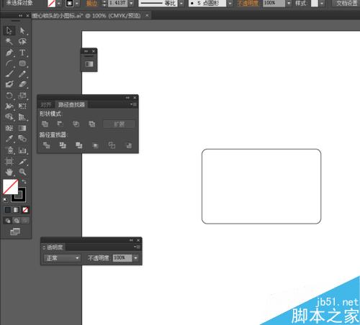360x325 pixels.
Task: Open the blending mode 正常 dropdown
Action: [62, 258]
